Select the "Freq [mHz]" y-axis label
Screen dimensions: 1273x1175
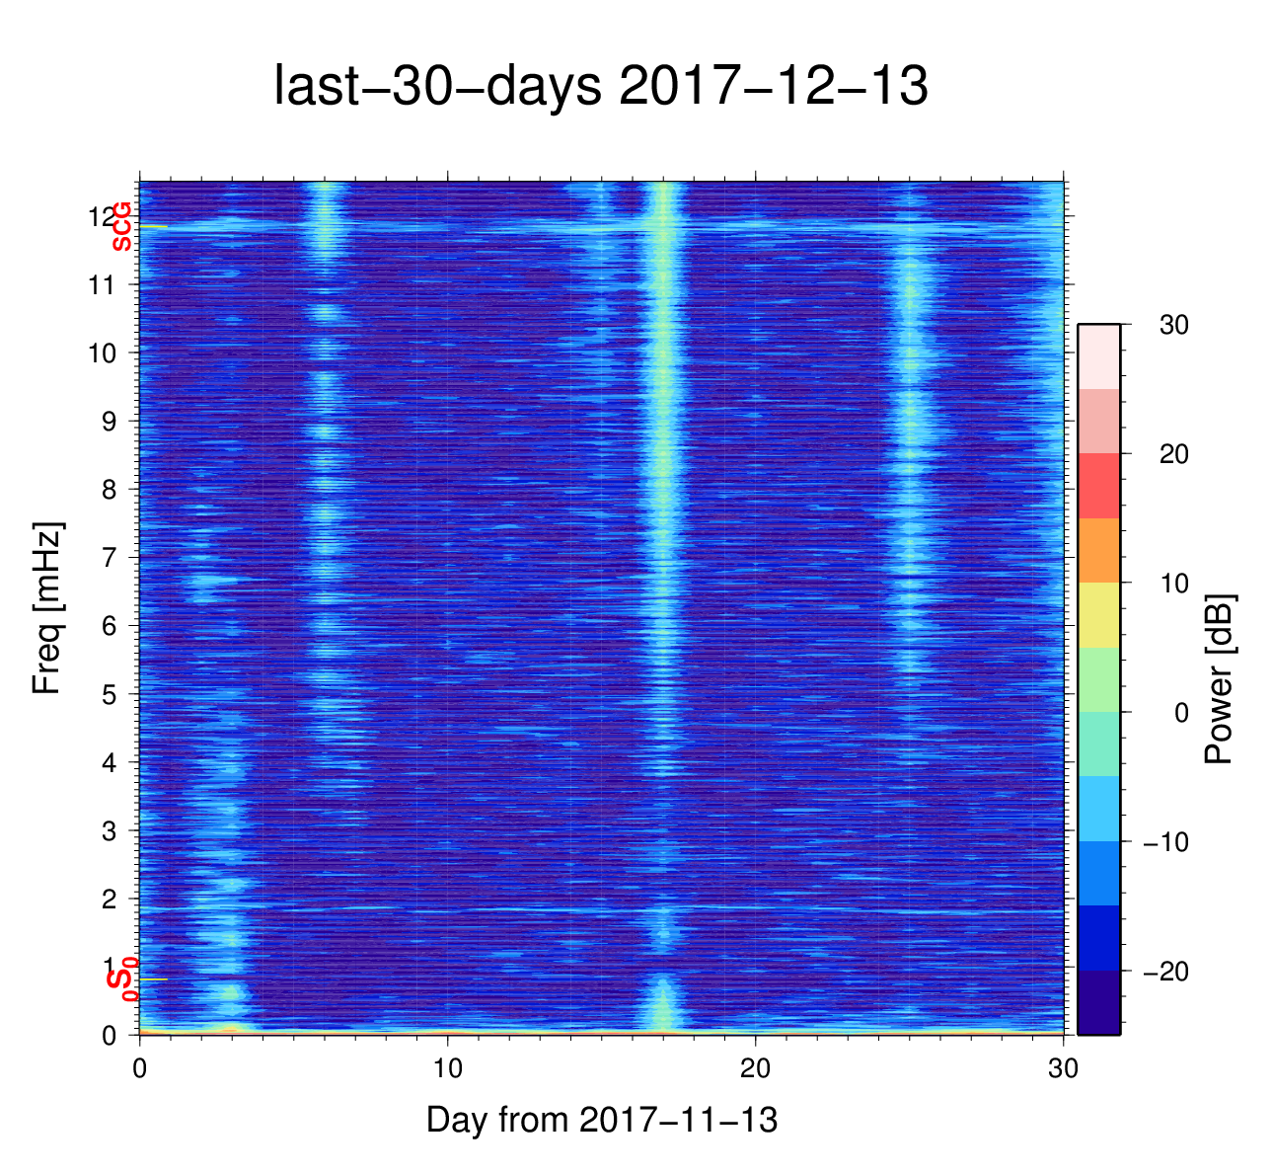pyautogui.click(x=47, y=608)
